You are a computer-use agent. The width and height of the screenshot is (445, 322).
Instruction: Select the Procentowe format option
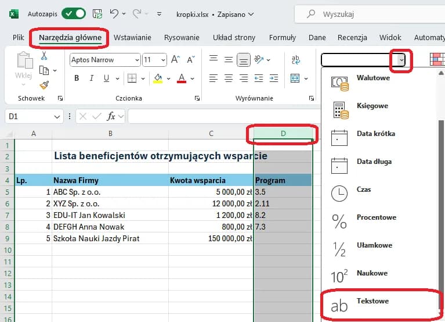pos(376,218)
